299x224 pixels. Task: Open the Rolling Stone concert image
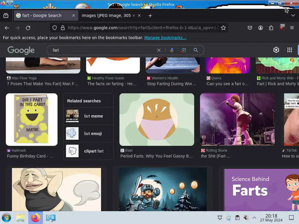click(x=237, y=120)
